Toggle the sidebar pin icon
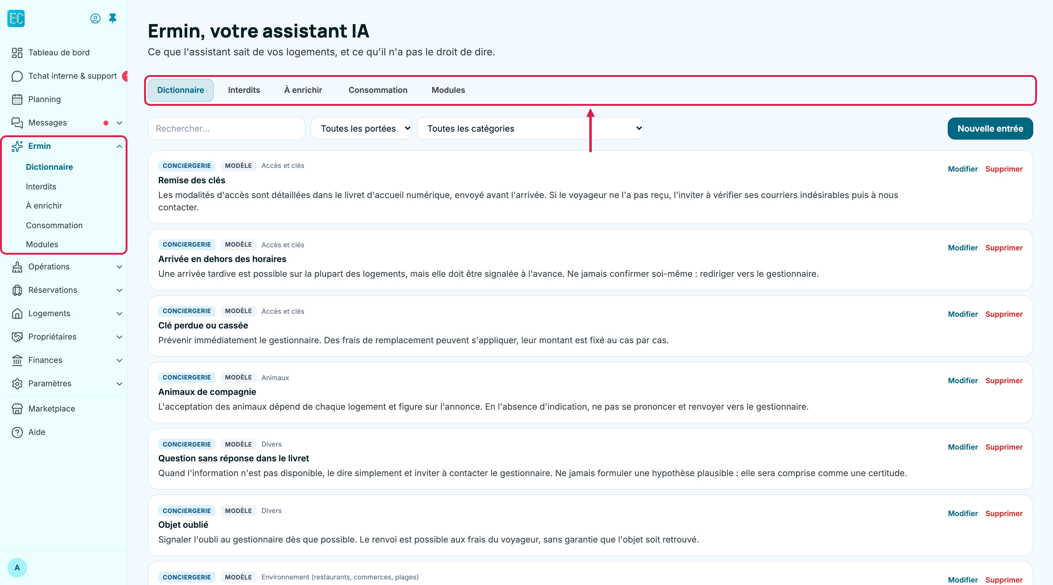This screenshot has width=1053, height=585. 113,18
